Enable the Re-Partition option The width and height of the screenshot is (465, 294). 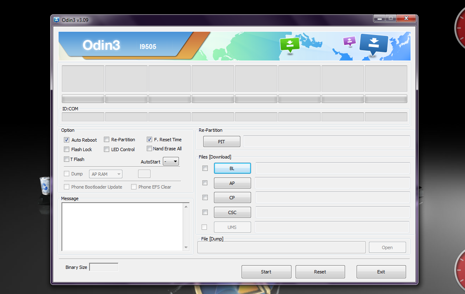pos(106,139)
